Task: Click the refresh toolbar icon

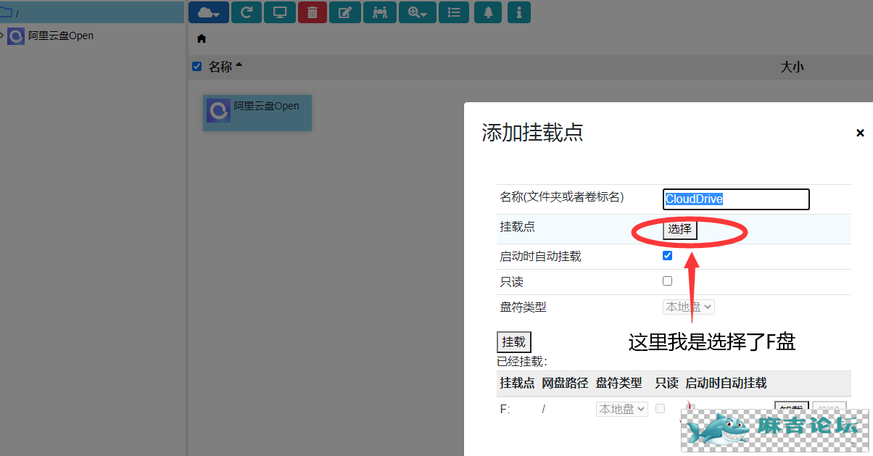Action: tap(246, 12)
